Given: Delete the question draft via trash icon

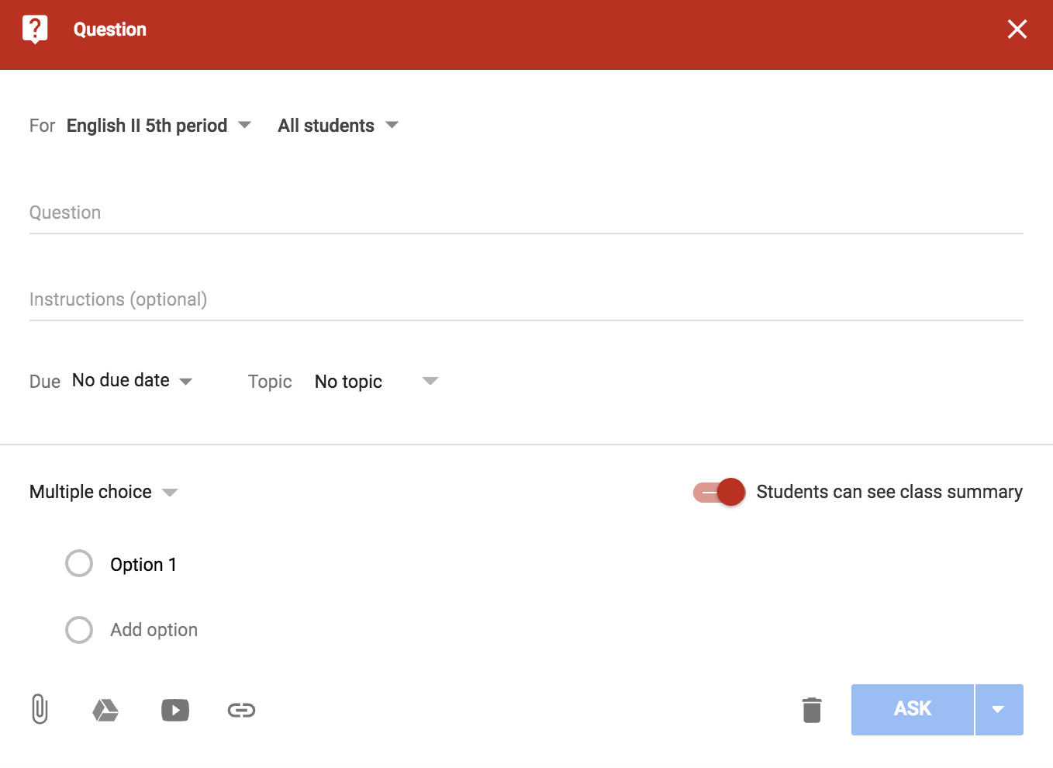Looking at the screenshot, I should pyautogui.click(x=811, y=709).
